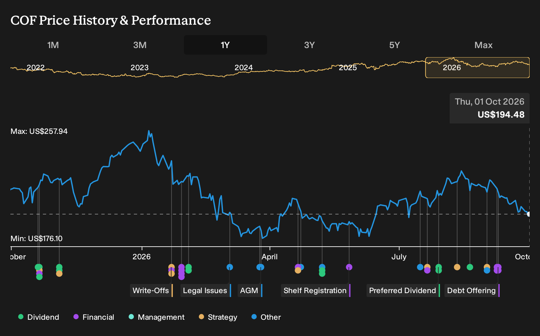Jump to 2023 on the overview timeline

(139, 68)
